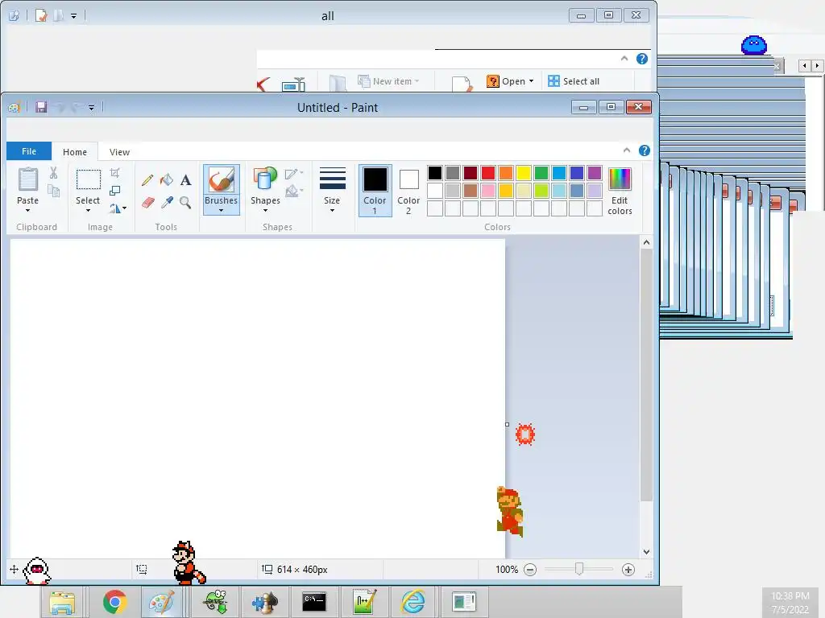Pick the pink color swatch
Viewport: 825px width, 618px height.
coord(488,190)
